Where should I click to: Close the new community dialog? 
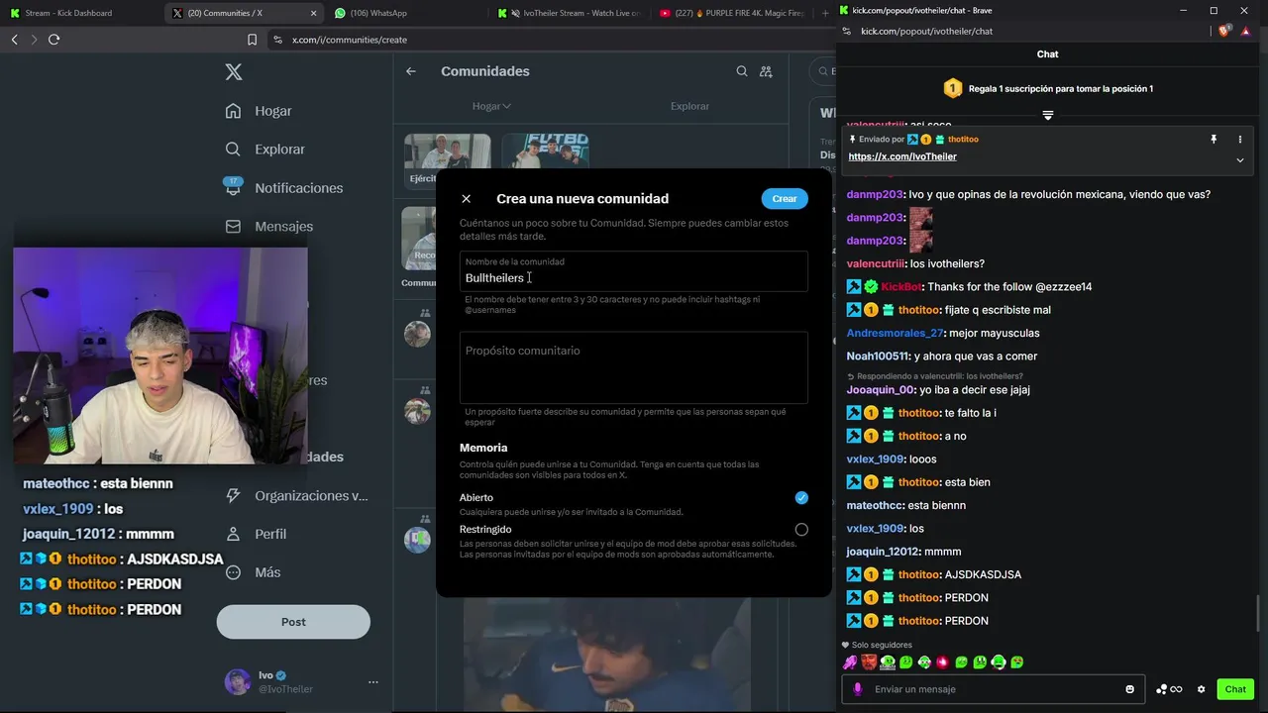(x=466, y=199)
